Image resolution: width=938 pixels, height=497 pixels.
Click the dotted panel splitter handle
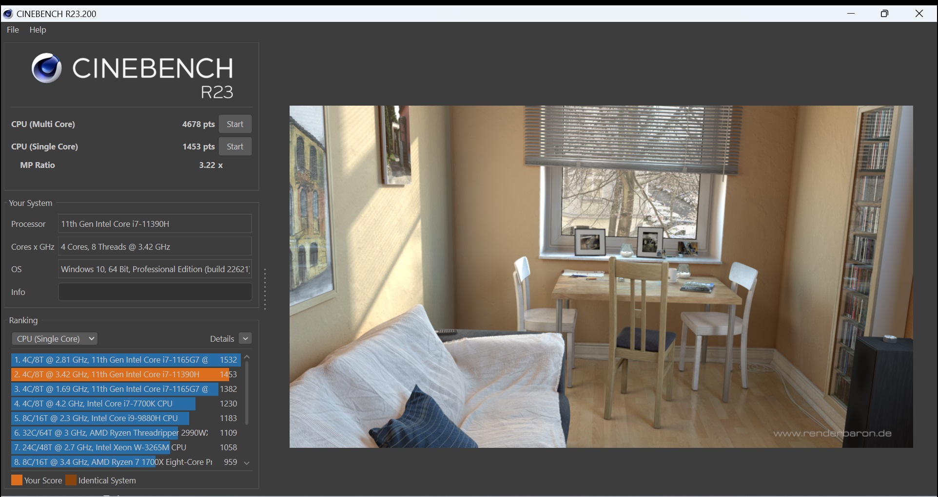point(265,289)
